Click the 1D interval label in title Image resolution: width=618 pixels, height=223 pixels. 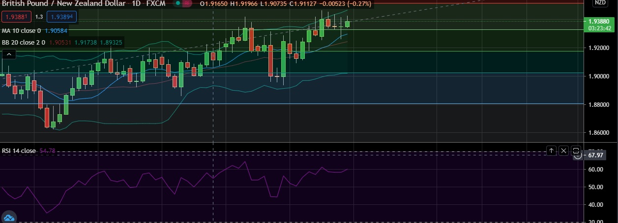136,3
